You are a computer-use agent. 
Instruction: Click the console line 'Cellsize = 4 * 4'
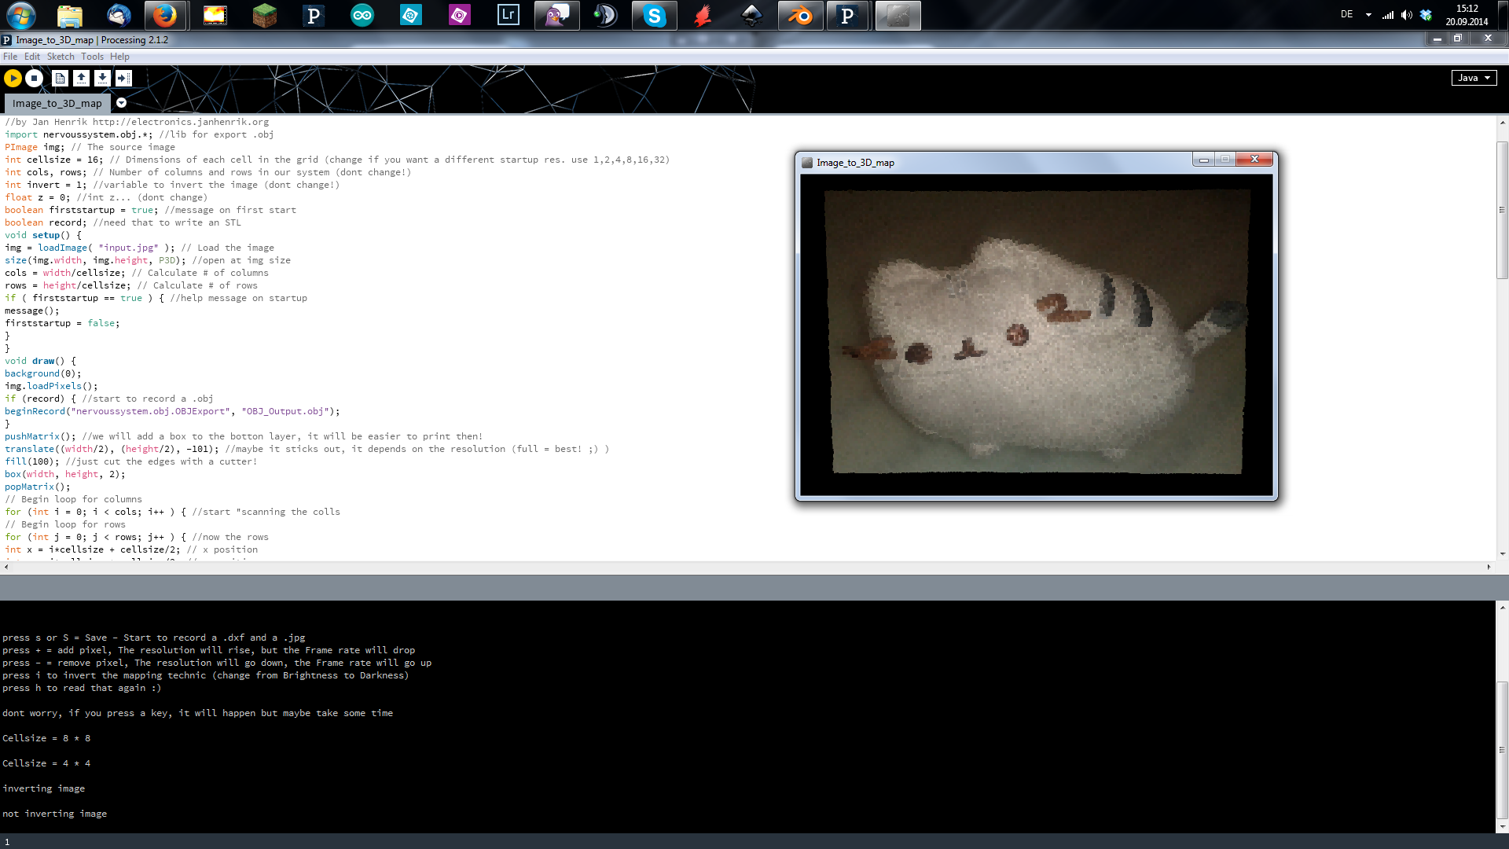tap(46, 763)
